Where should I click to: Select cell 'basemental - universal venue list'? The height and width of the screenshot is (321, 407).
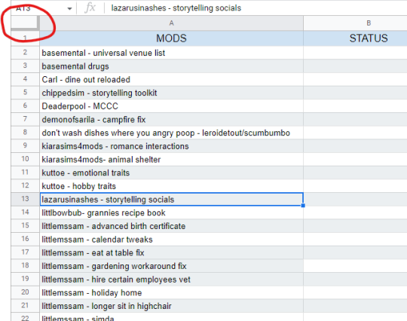click(171, 53)
